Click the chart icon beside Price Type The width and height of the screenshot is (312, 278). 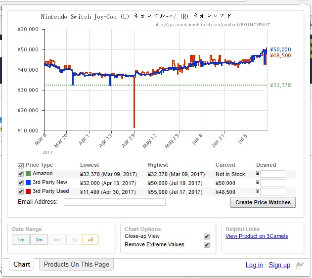(x=21, y=165)
